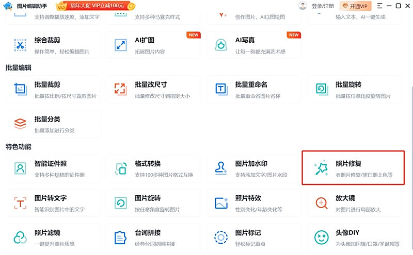This screenshot has width=413, height=255.
Task: Launch 图片转文字 title text
Action: click(51, 198)
